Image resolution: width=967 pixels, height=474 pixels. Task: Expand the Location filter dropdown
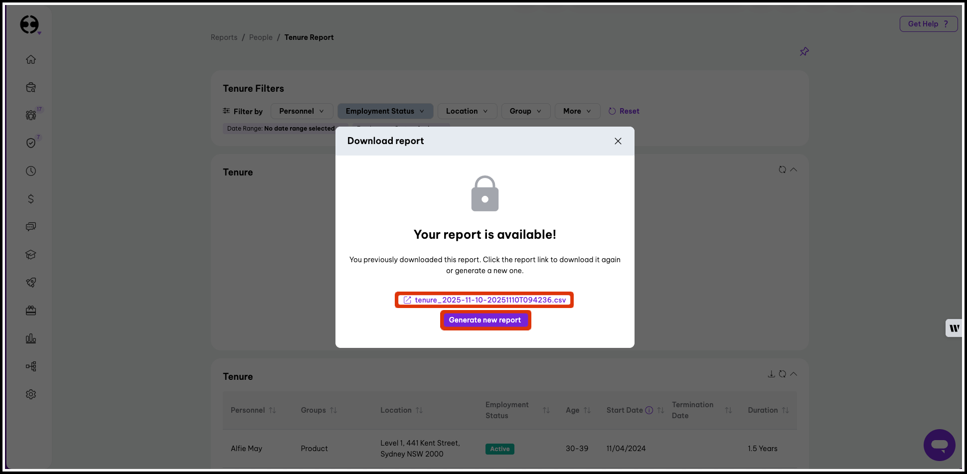(467, 111)
